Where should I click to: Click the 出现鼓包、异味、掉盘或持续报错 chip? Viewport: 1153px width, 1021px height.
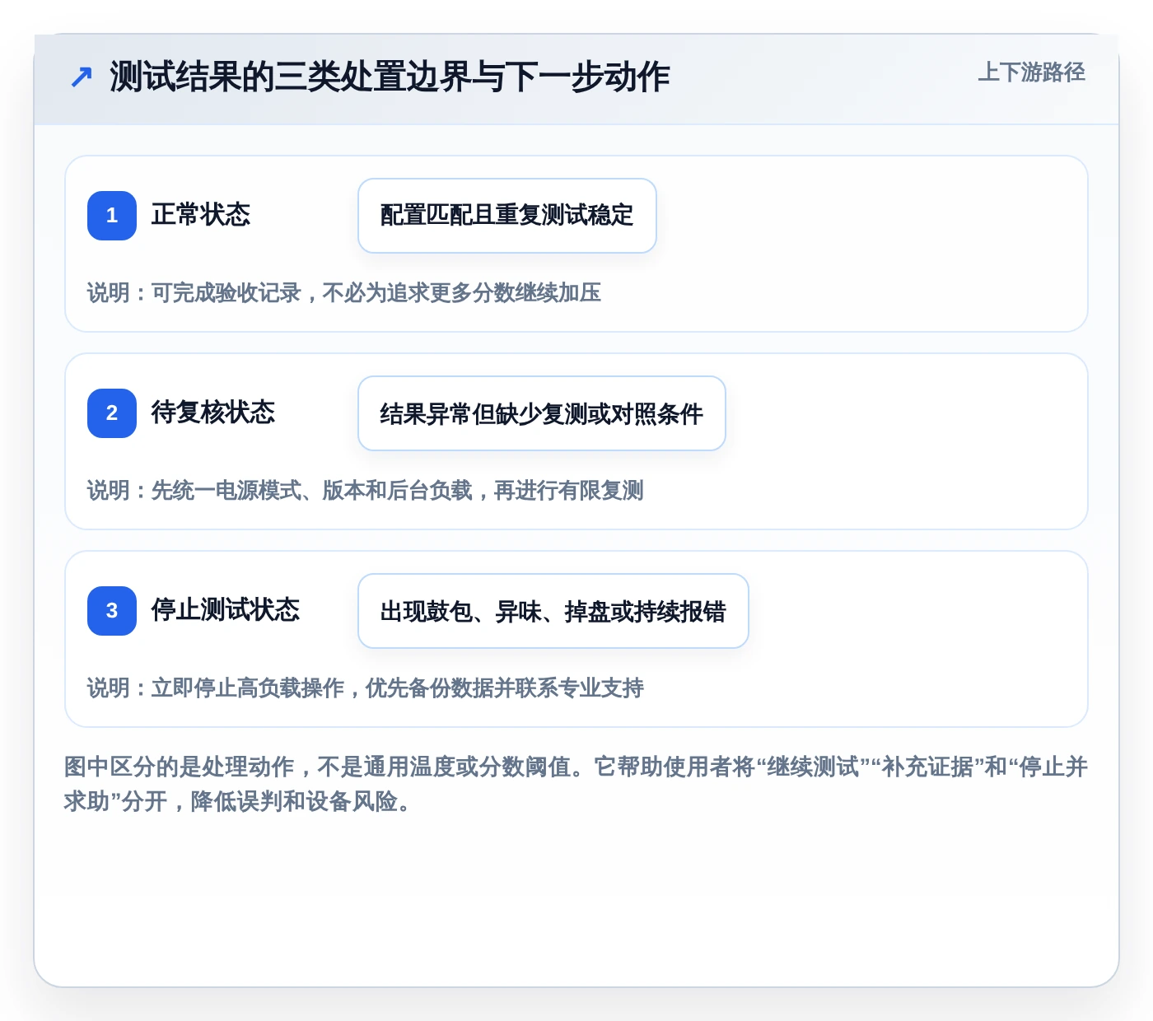tap(553, 611)
